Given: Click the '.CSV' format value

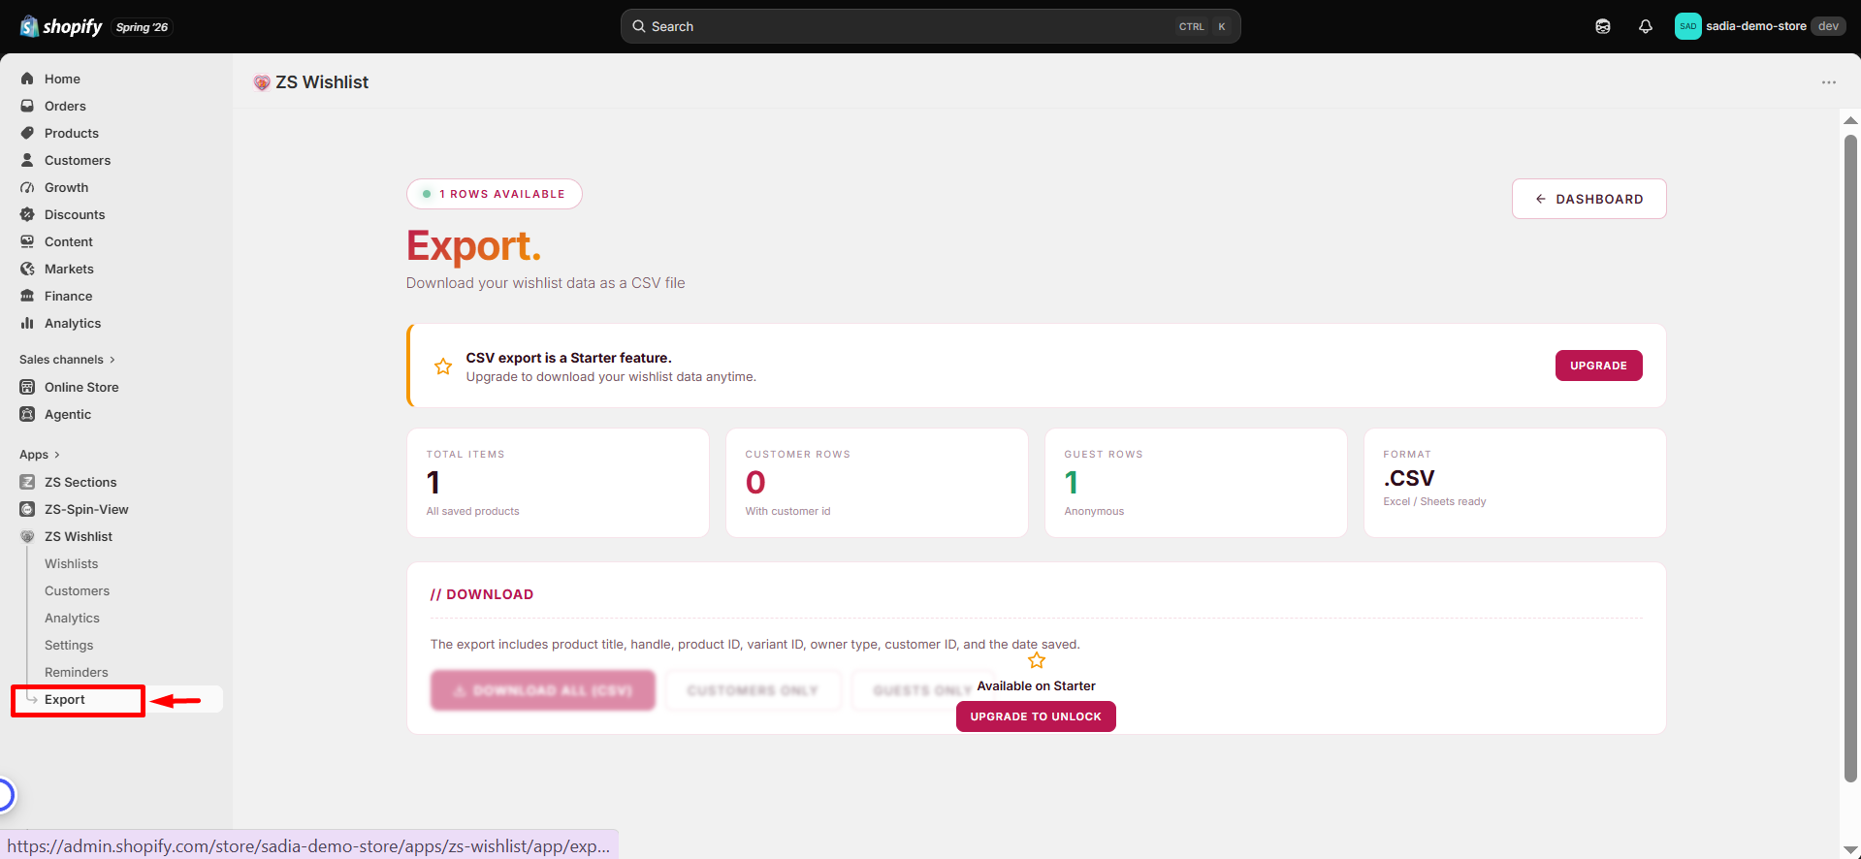Looking at the screenshot, I should tap(1409, 478).
